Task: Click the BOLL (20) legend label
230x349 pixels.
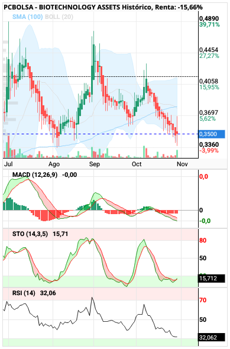Action: [x=59, y=17]
